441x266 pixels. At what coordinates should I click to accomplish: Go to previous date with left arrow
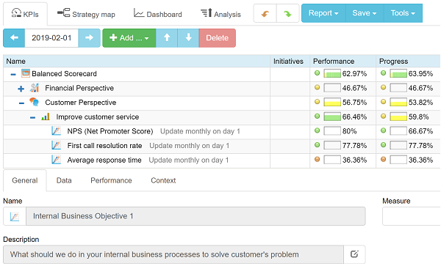pyautogui.click(x=14, y=38)
